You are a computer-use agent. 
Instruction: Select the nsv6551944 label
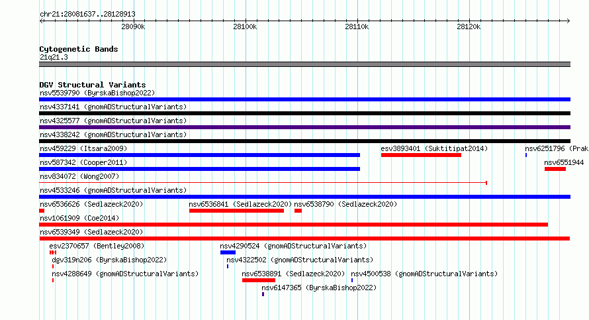point(565,162)
